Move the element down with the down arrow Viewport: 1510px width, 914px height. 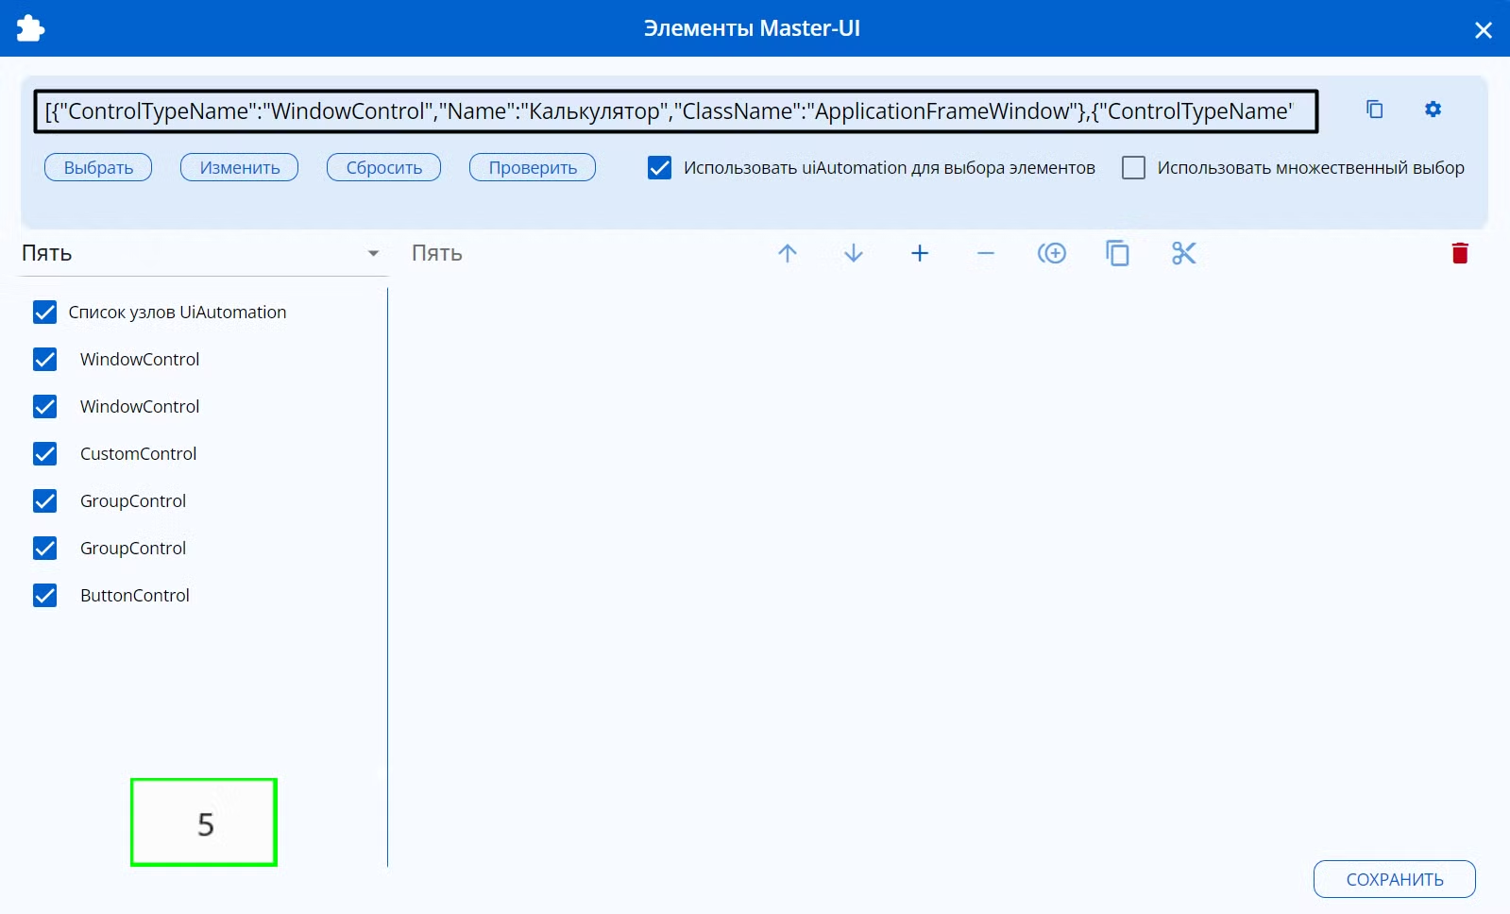[x=854, y=253]
